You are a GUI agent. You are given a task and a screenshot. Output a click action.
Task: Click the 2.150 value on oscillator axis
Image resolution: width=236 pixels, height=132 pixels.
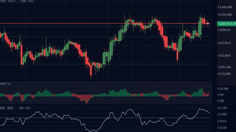coord(222,108)
